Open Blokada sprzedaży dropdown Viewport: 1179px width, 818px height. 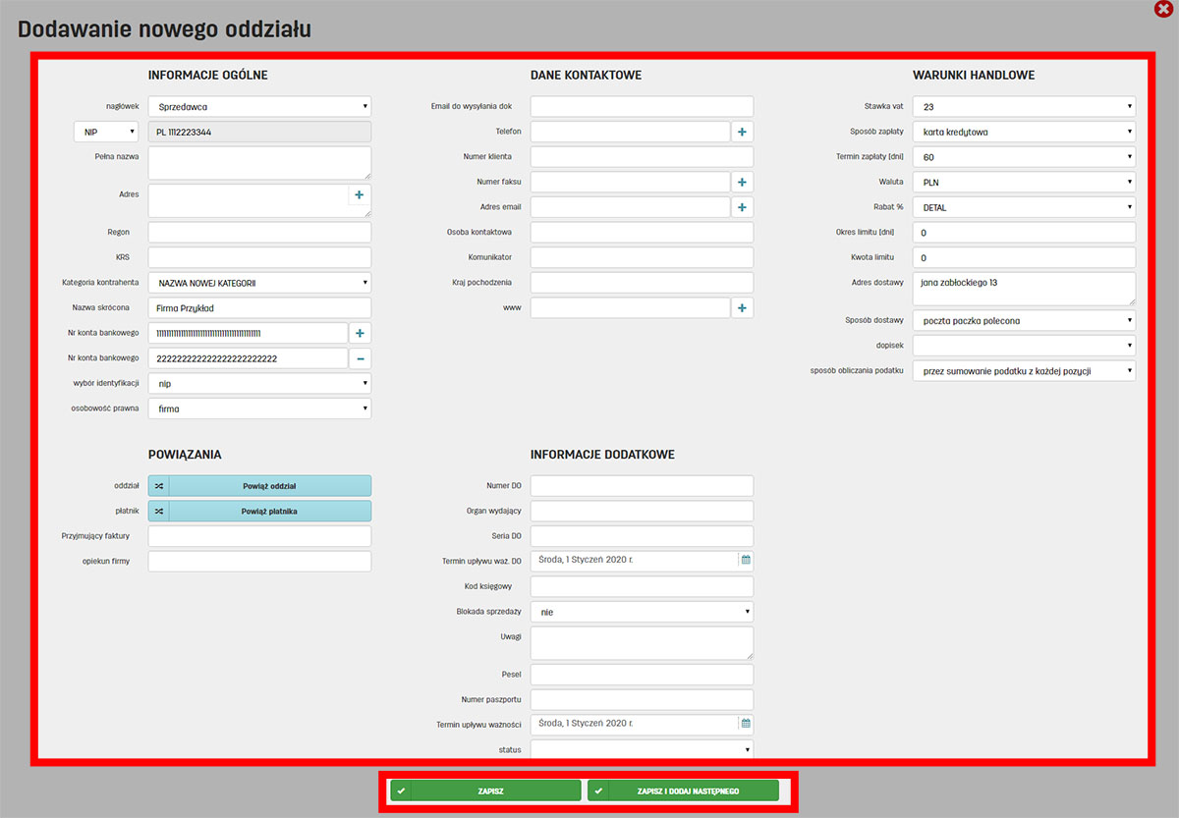[642, 612]
